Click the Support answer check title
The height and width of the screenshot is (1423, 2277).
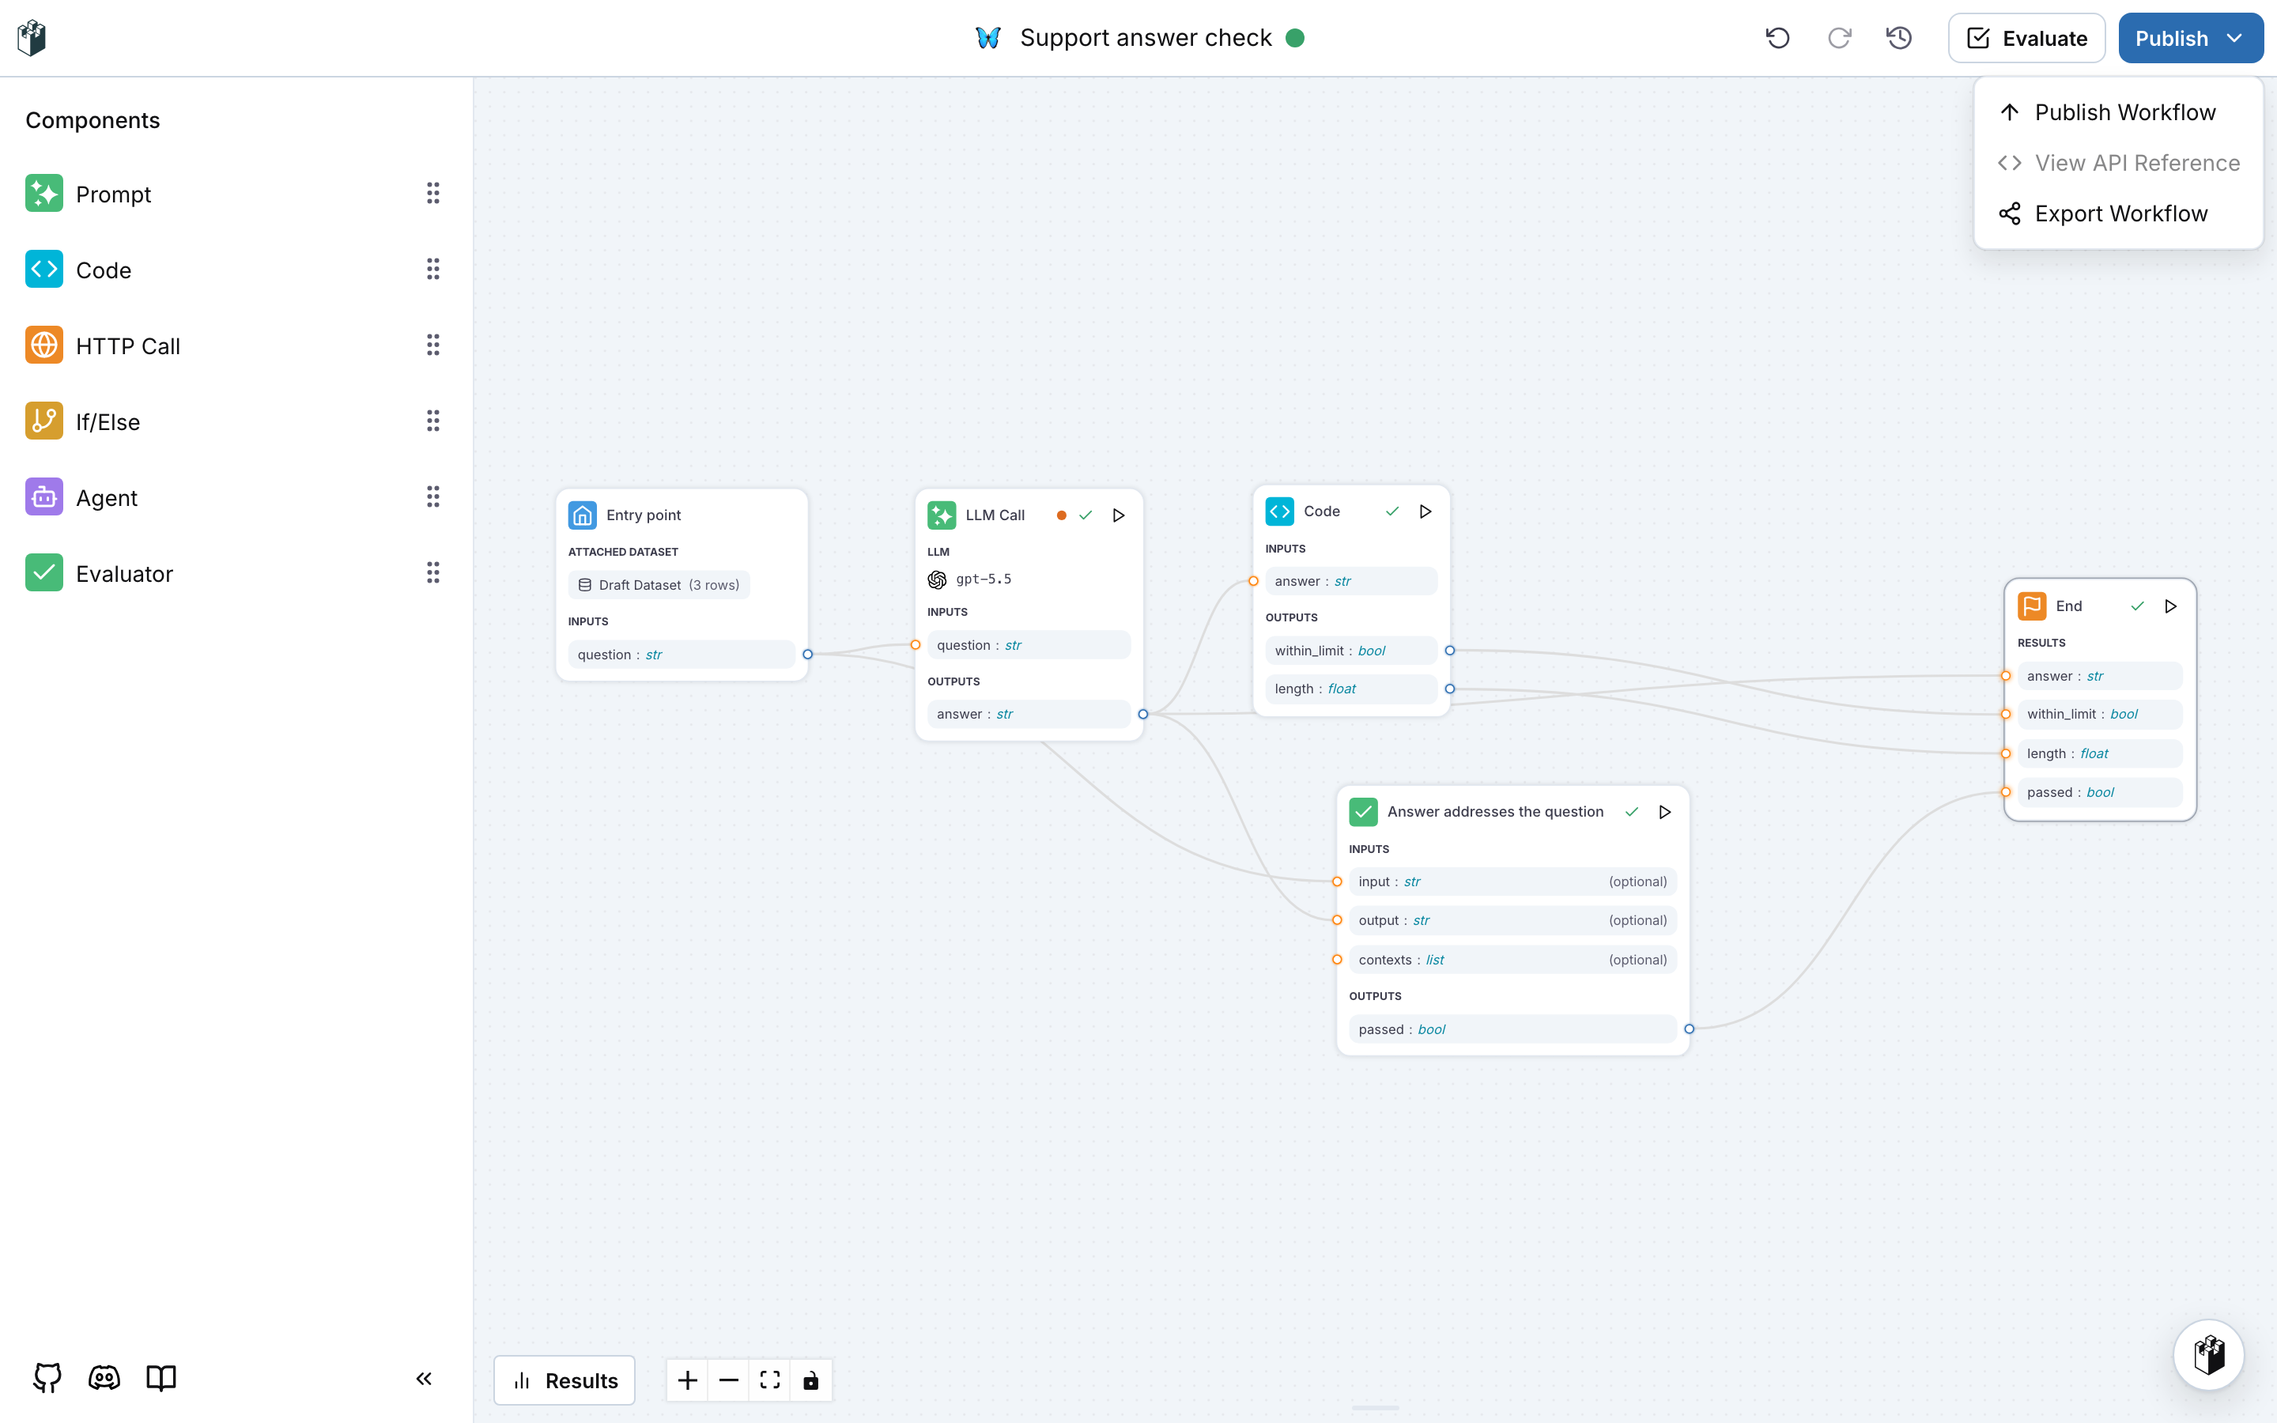[x=1145, y=38]
